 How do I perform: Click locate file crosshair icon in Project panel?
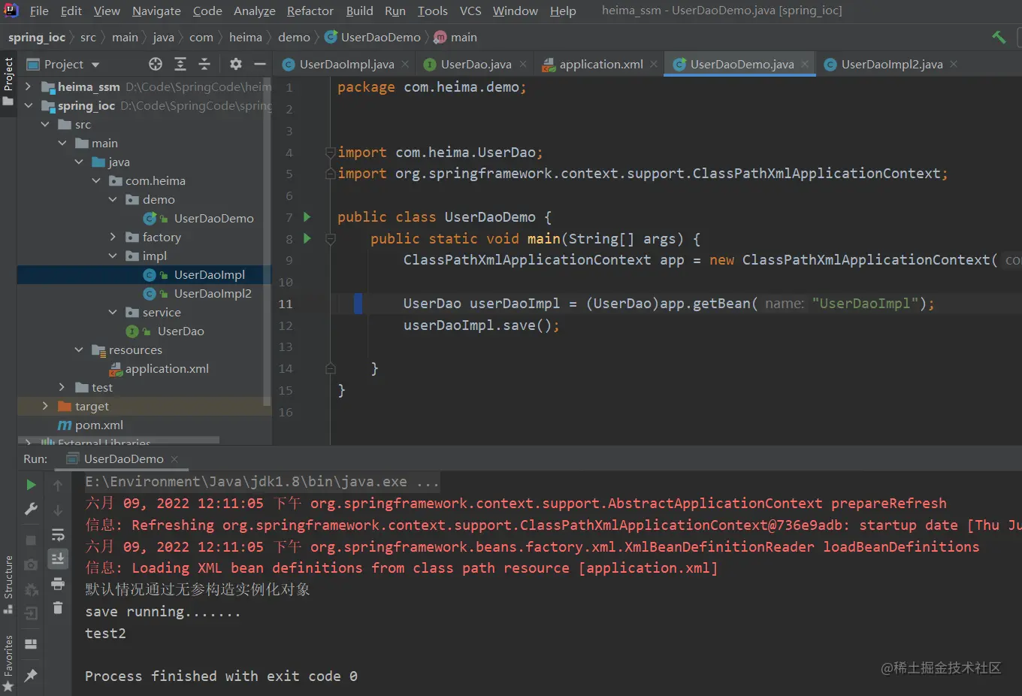click(156, 64)
